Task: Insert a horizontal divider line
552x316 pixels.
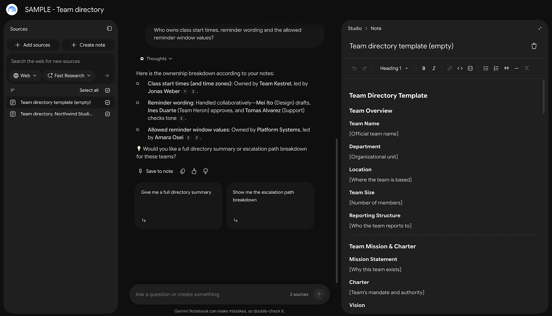Action: point(516,68)
